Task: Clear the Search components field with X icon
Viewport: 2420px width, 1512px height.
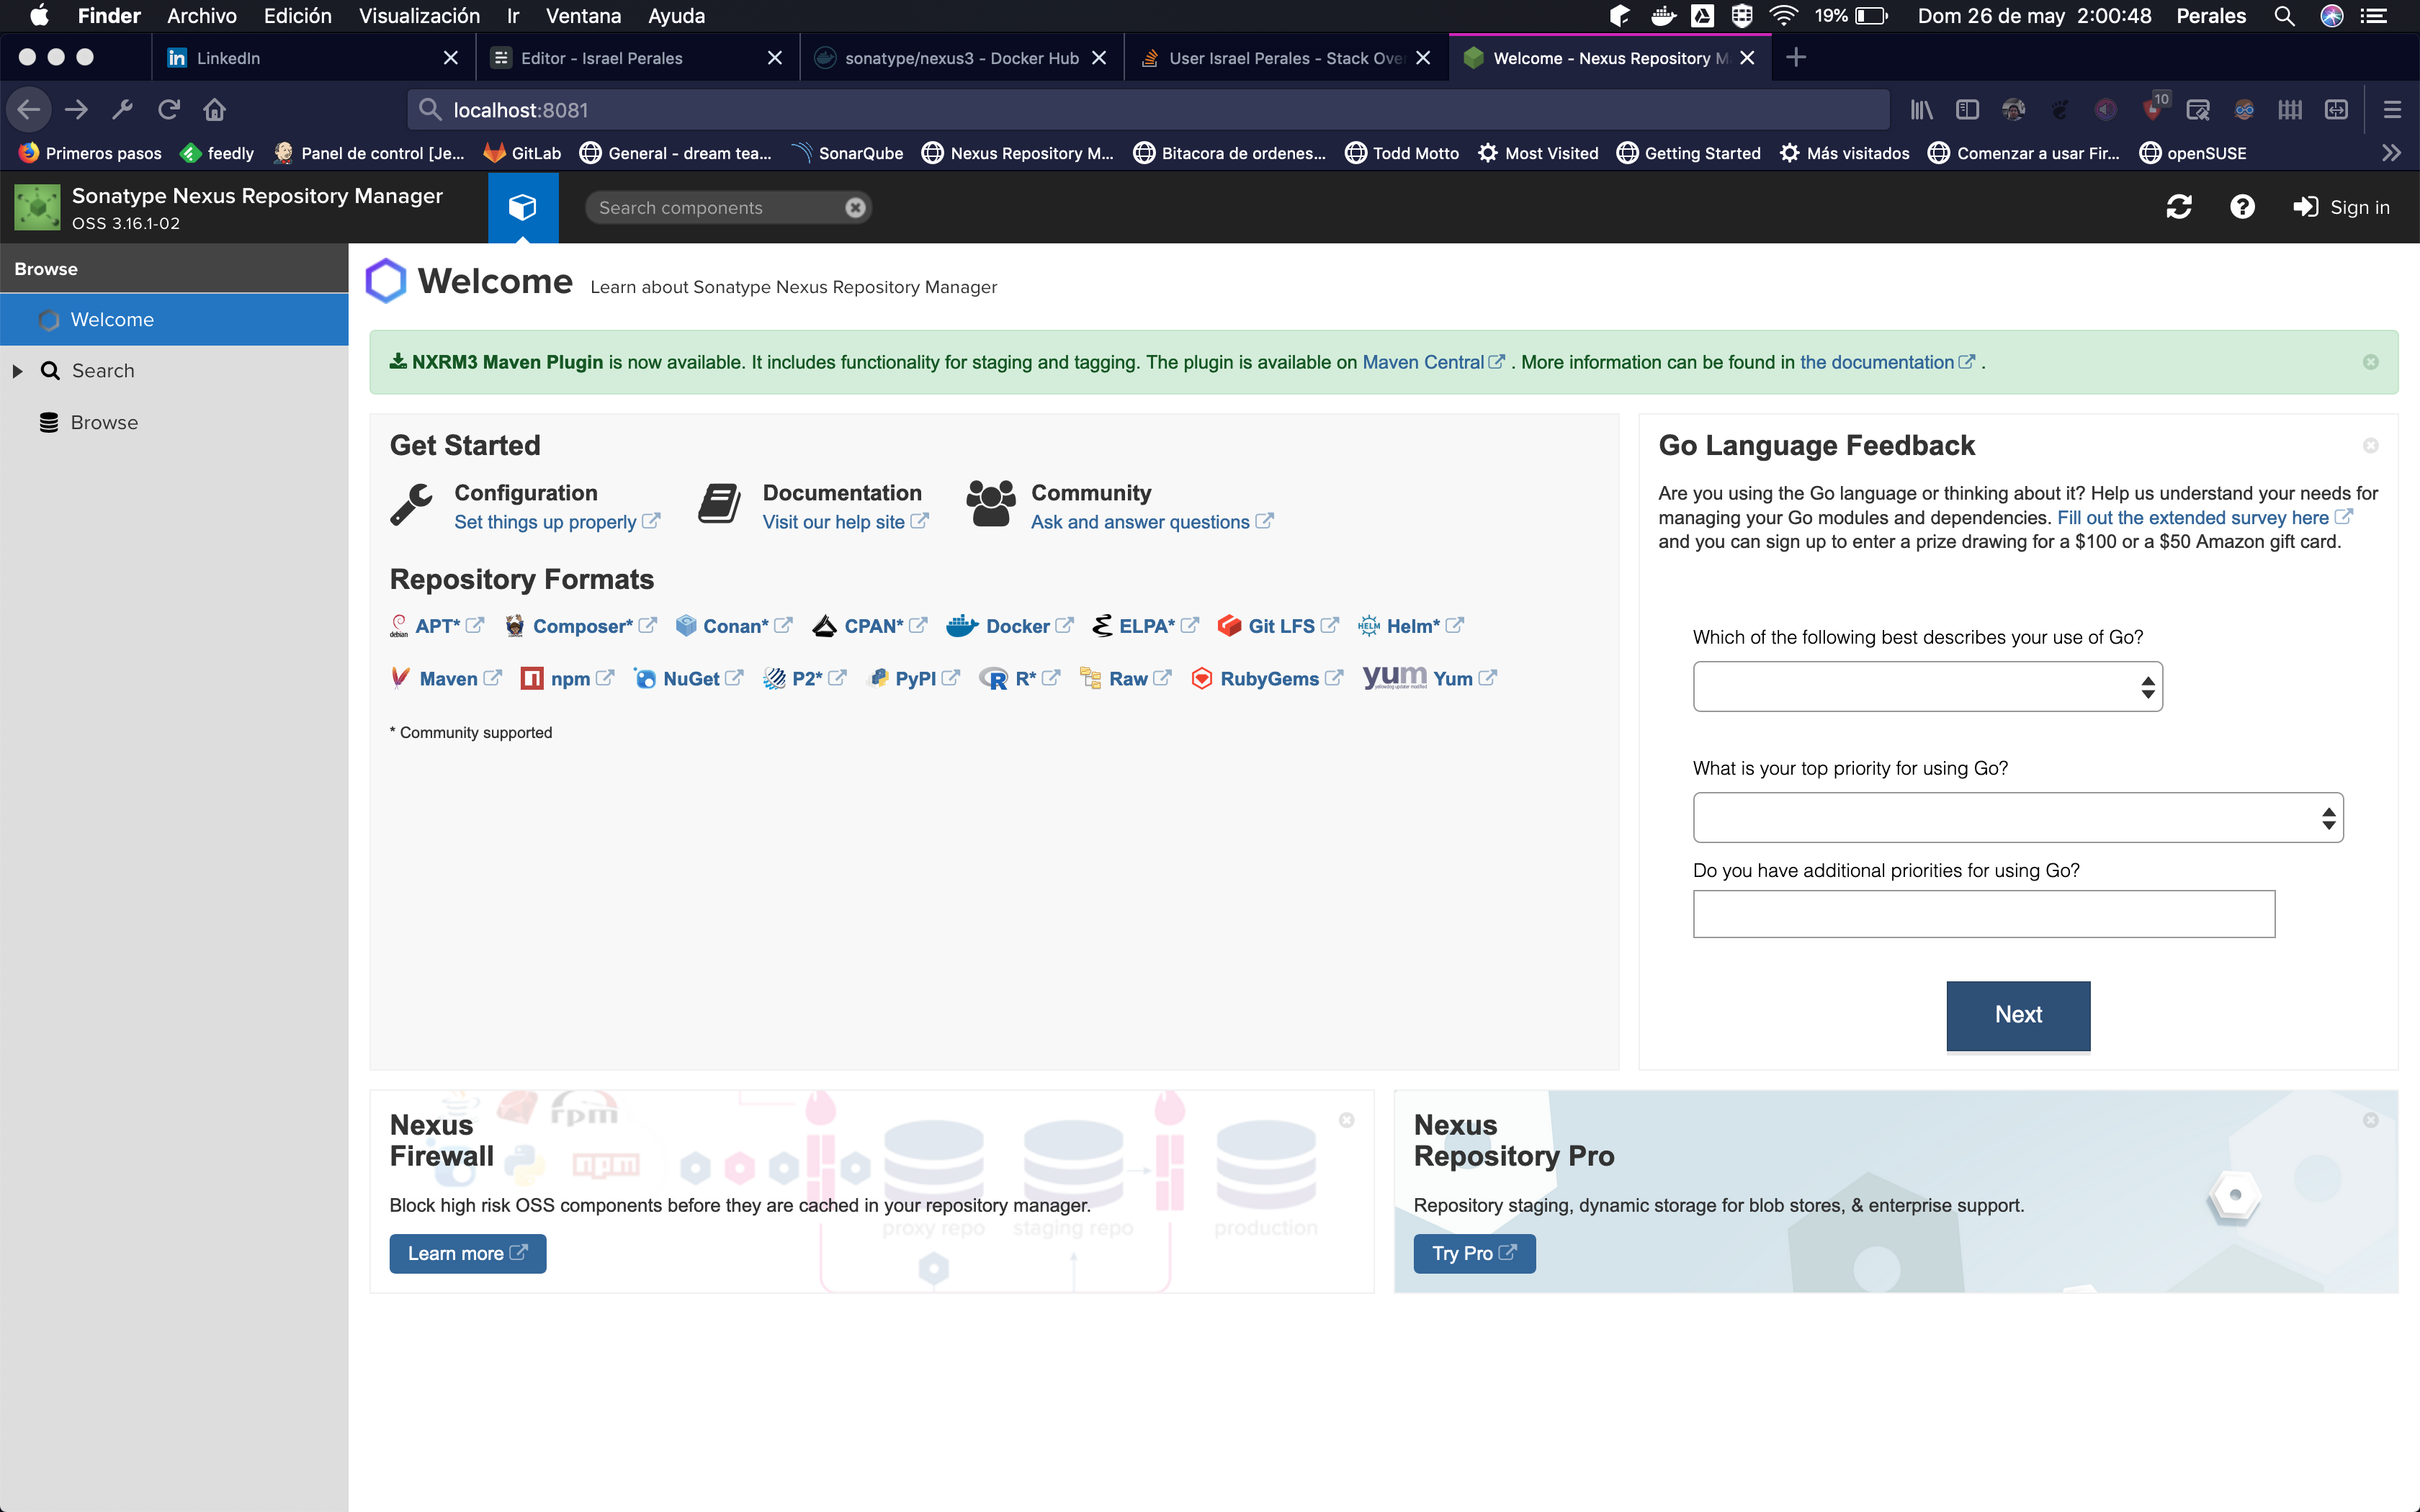Action: [855, 208]
